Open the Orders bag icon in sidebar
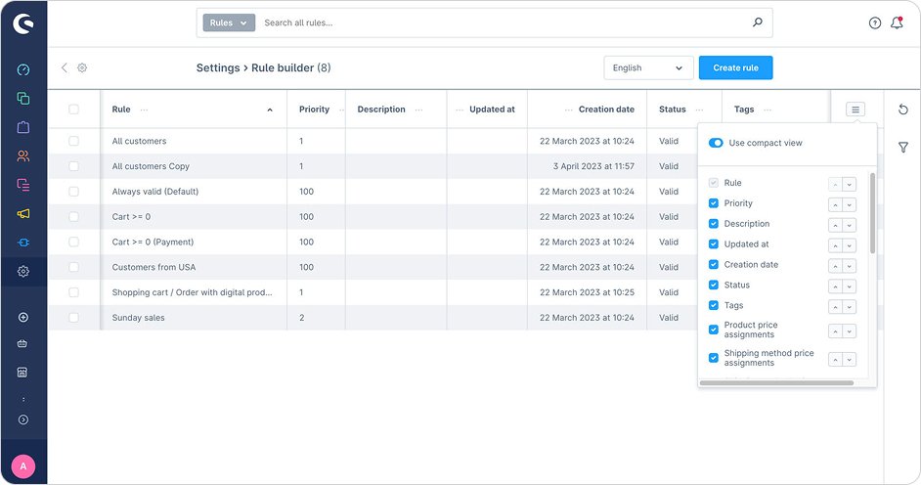Image resolution: width=921 pixels, height=485 pixels. (x=23, y=127)
